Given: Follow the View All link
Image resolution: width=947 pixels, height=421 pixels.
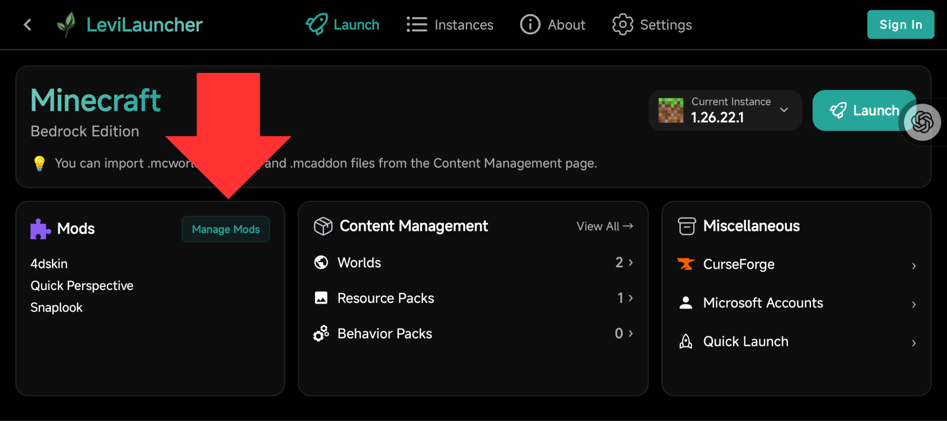Looking at the screenshot, I should tap(605, 226).
